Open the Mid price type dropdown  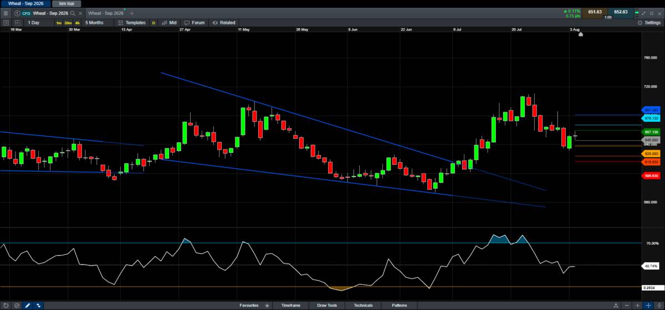[x=168, y=23]
